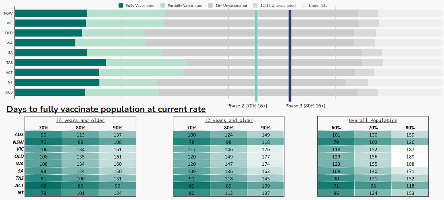This screenshot has width=444, height=200.
Task: Click the TAS fully vaccinated dark bar
Action: click(x=60, y=62)
